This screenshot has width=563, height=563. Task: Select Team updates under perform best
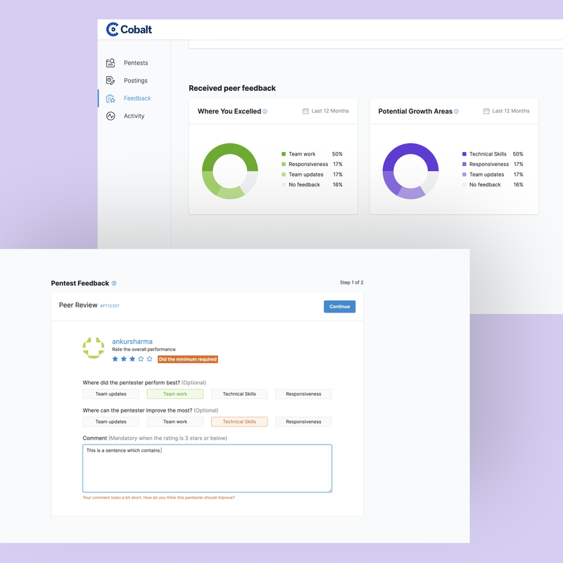[111, 394]
